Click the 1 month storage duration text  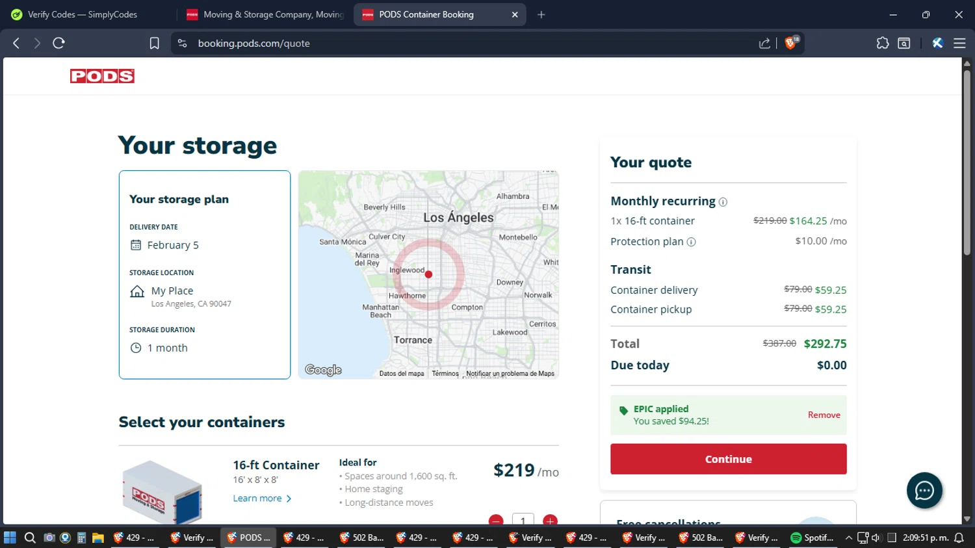click(x=167, y=348)
